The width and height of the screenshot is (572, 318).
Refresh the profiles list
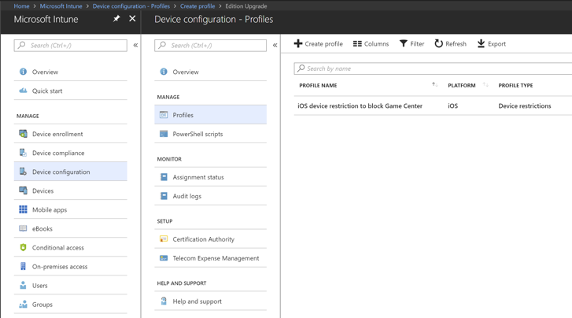point(450,44)
